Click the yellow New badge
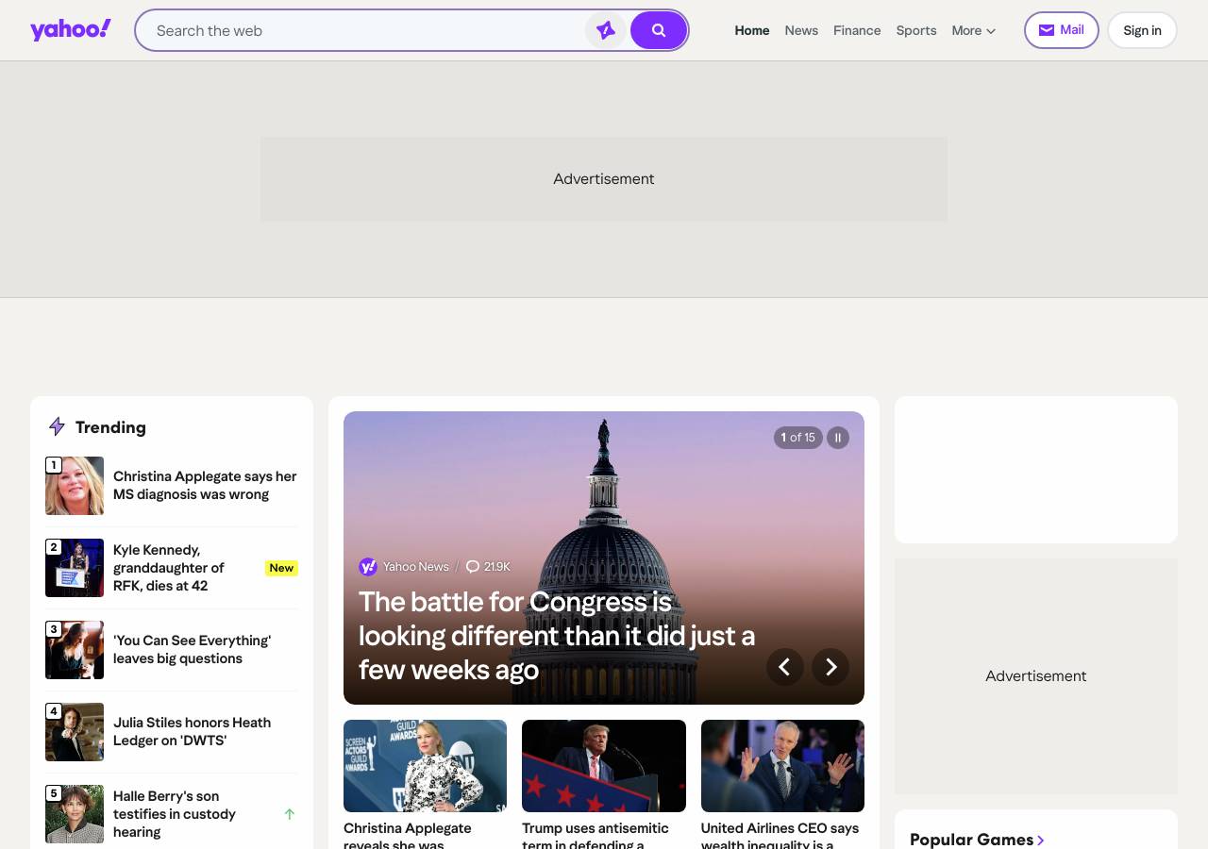Screen dimensions: 1208x849 [281, 568]
